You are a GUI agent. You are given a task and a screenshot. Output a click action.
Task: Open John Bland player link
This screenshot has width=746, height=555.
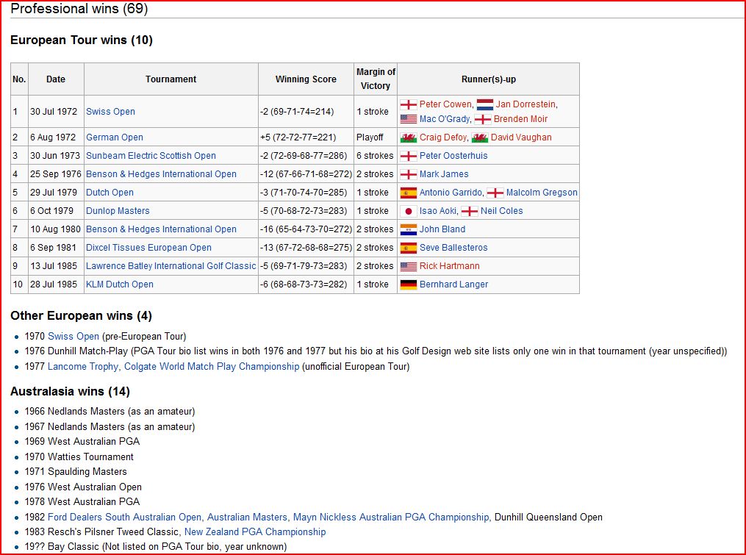(442, 229)
